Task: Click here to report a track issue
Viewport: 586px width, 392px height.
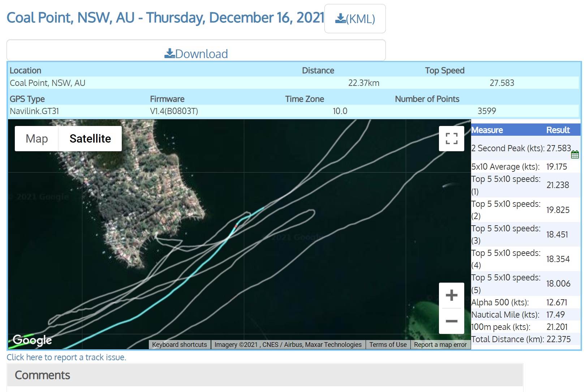Action: tap(66, 357)
